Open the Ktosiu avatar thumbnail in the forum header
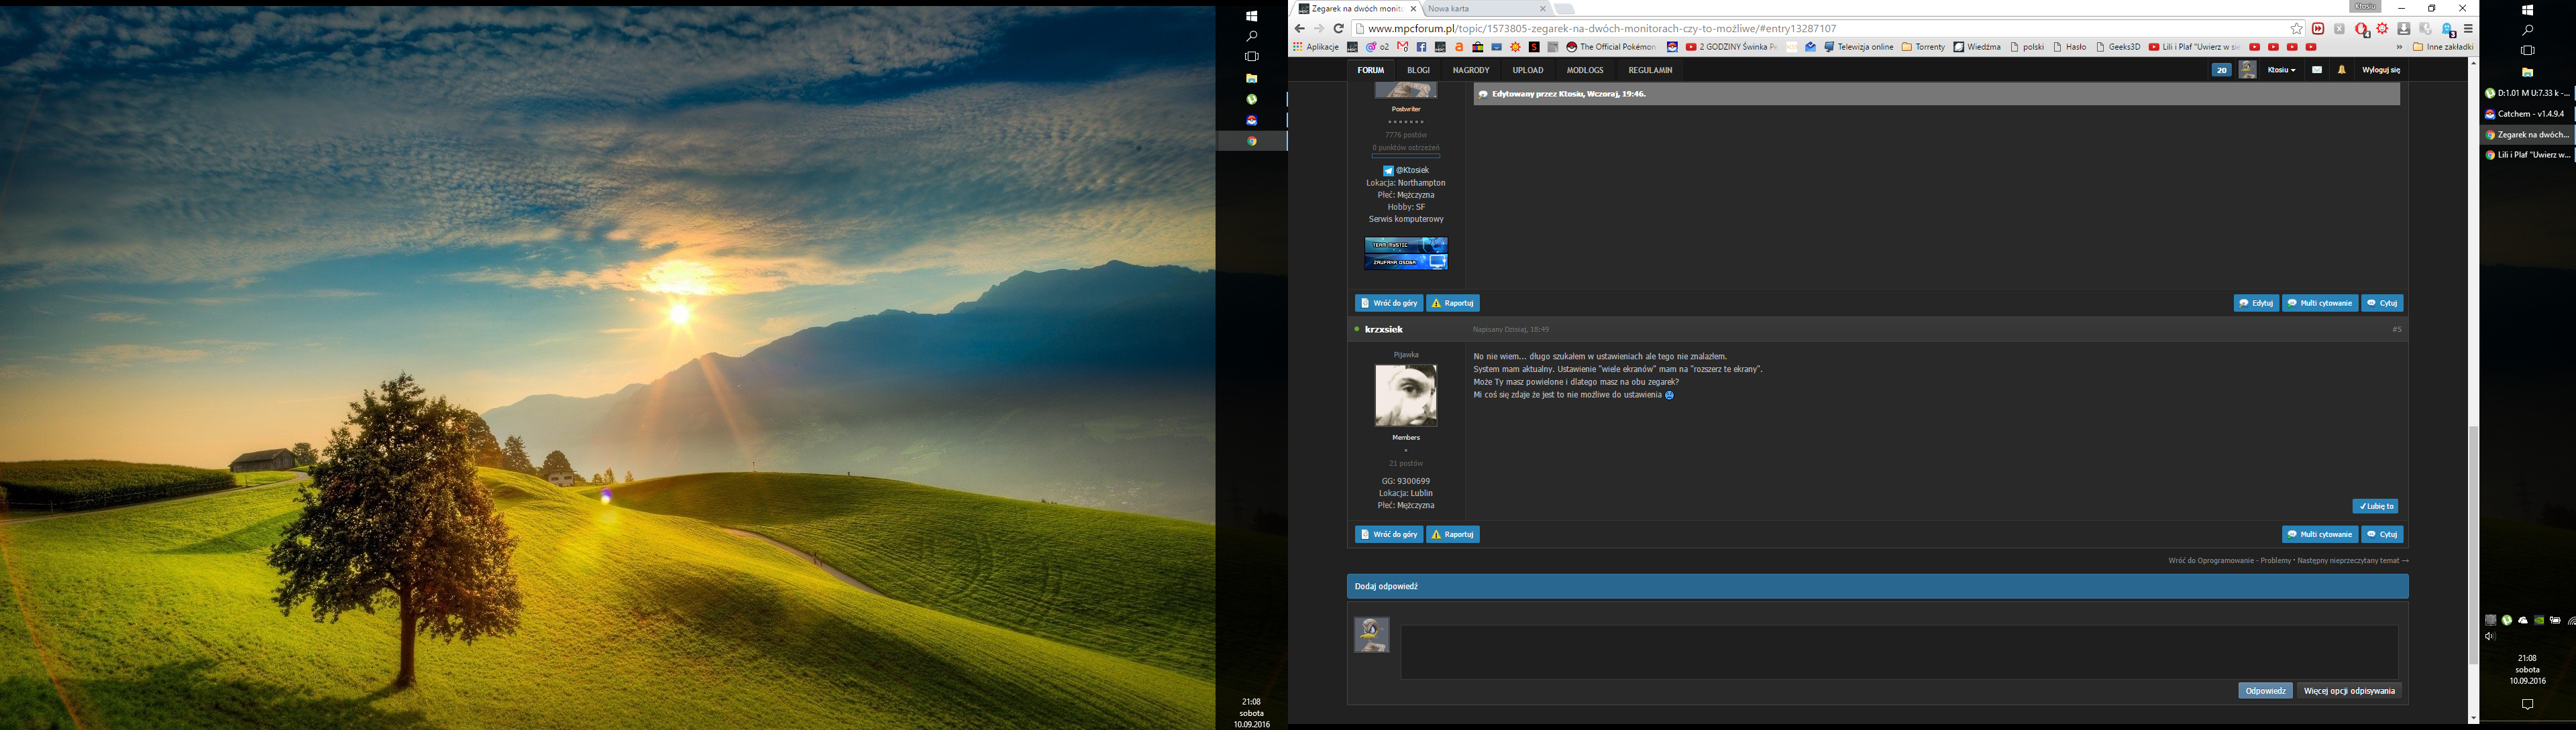 [x=2247, y=70]
